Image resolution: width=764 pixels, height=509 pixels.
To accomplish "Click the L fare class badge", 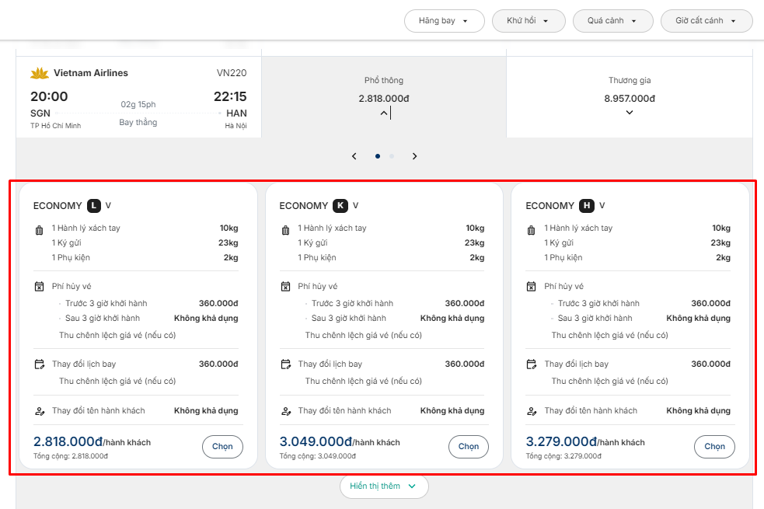I will tap(94, 206).
